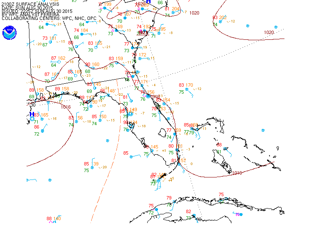Click the orange dashed trough line in Gulf
The width and height of the screenshot is (311, 233).
point(106,166)
